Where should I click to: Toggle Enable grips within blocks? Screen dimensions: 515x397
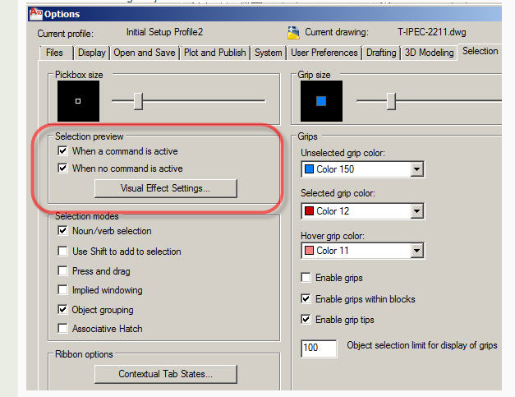point(306,298)
